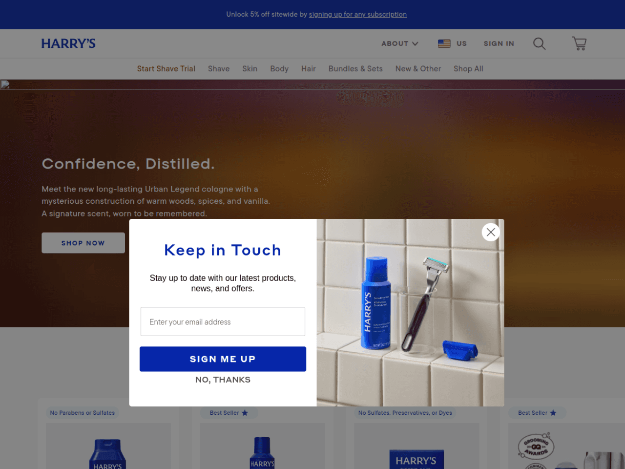Image resolution: width=625 pixels, height=469 pixels.
Task: Open the Skin menu item
Action: point(250,69)
